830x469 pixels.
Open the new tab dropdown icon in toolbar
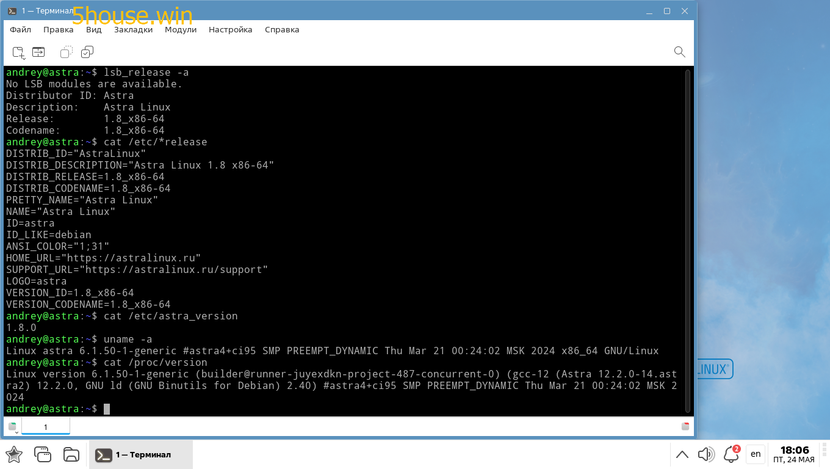(19, 53)
